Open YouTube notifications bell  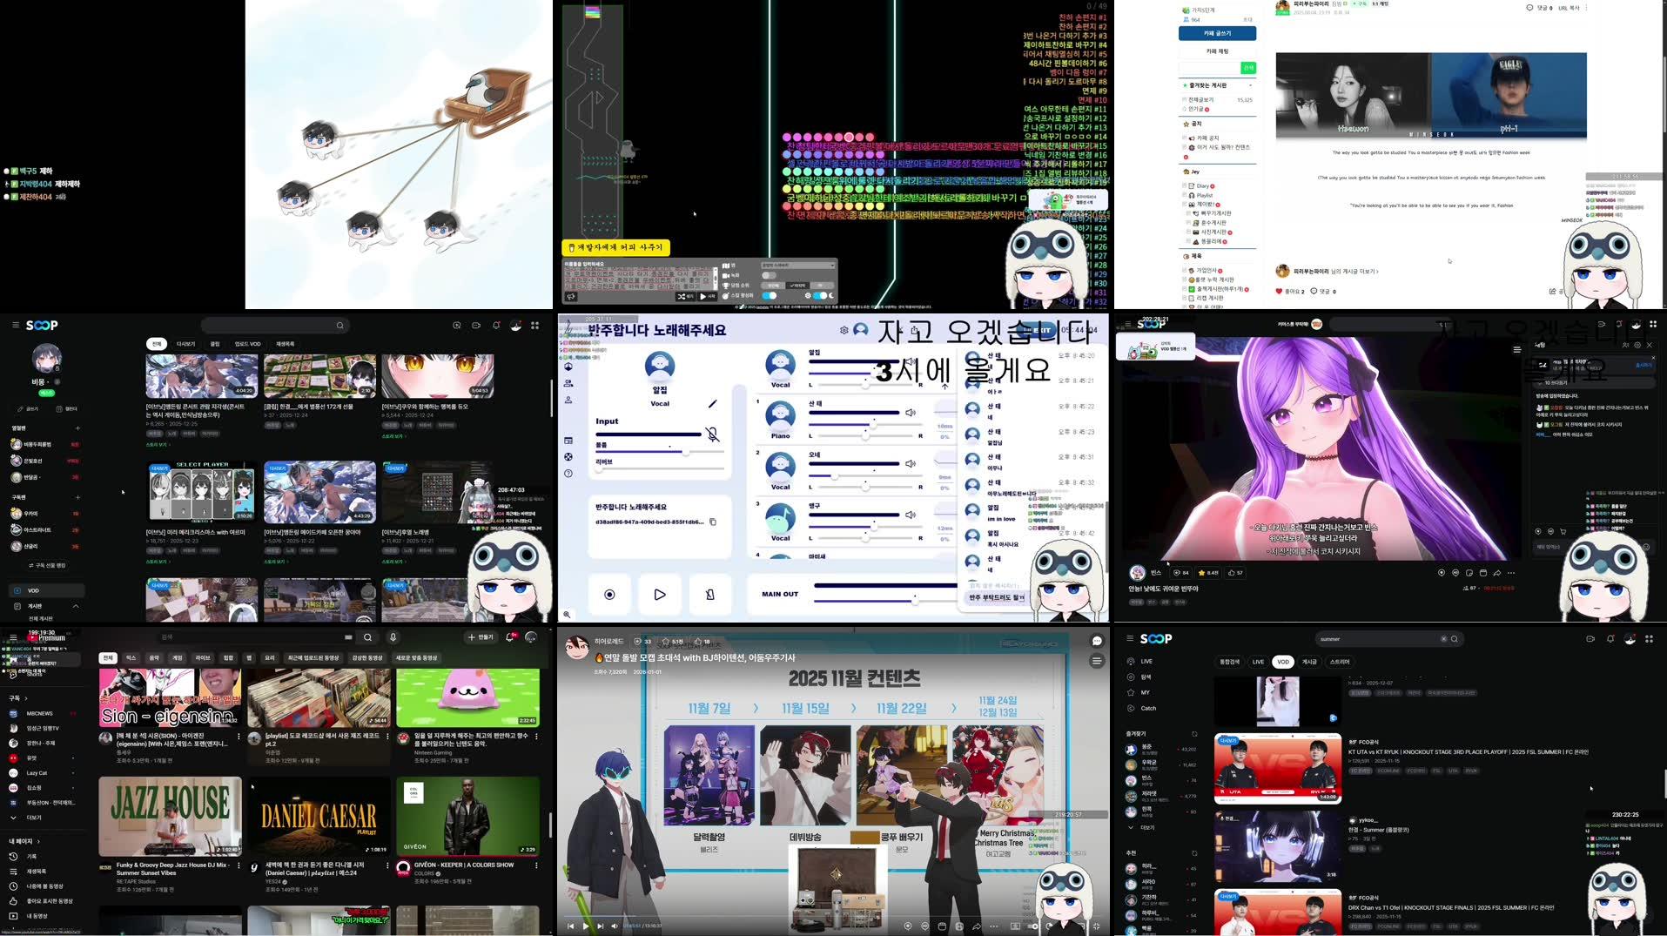point(509,637)
